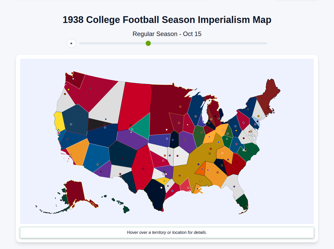This screenshot has width=334, height=249.
Task: Click the team dot in the dark green Florida territory
Action: click(246, 206)
